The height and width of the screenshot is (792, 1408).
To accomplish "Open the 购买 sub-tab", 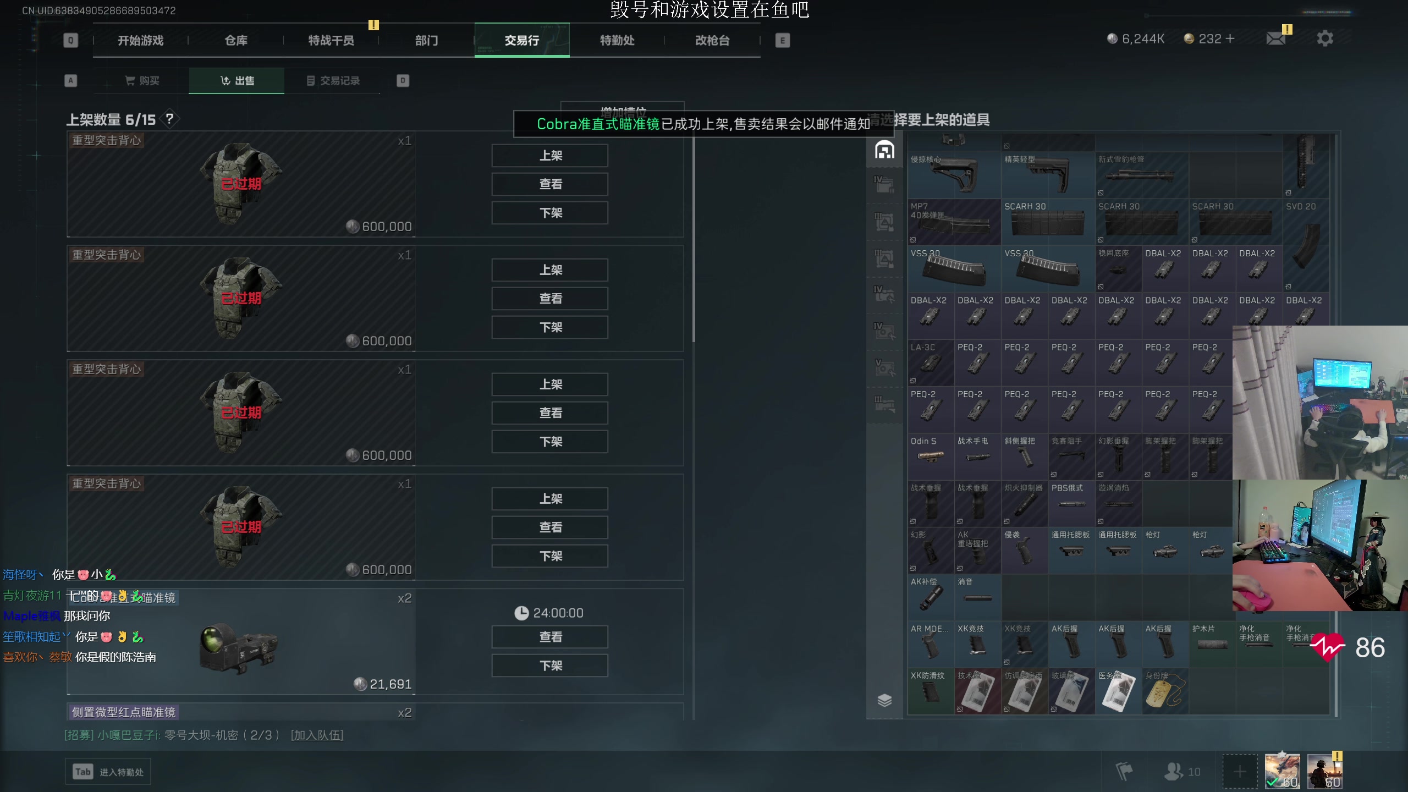I will (142, 81).
